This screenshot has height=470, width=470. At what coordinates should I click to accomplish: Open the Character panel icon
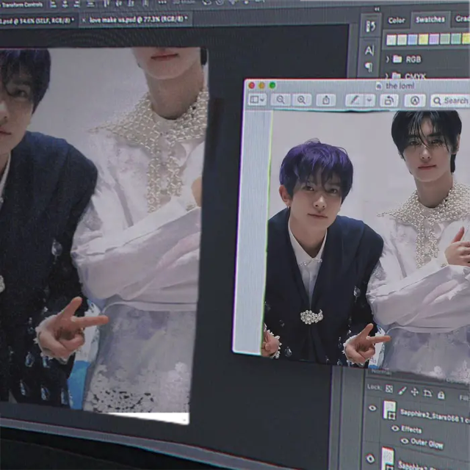pos(369,50)
